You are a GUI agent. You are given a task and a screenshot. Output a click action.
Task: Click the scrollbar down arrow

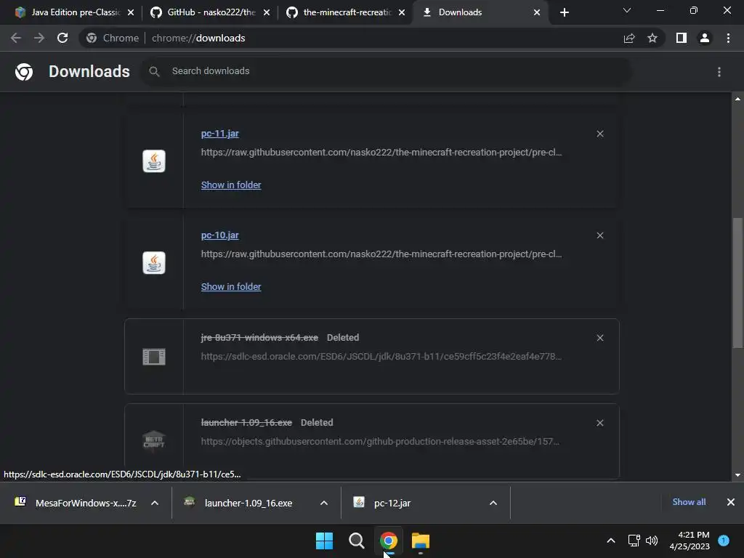[737, 475]
